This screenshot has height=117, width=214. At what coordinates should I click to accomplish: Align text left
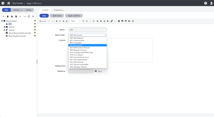pyautogui.click(x=98, y=21)
